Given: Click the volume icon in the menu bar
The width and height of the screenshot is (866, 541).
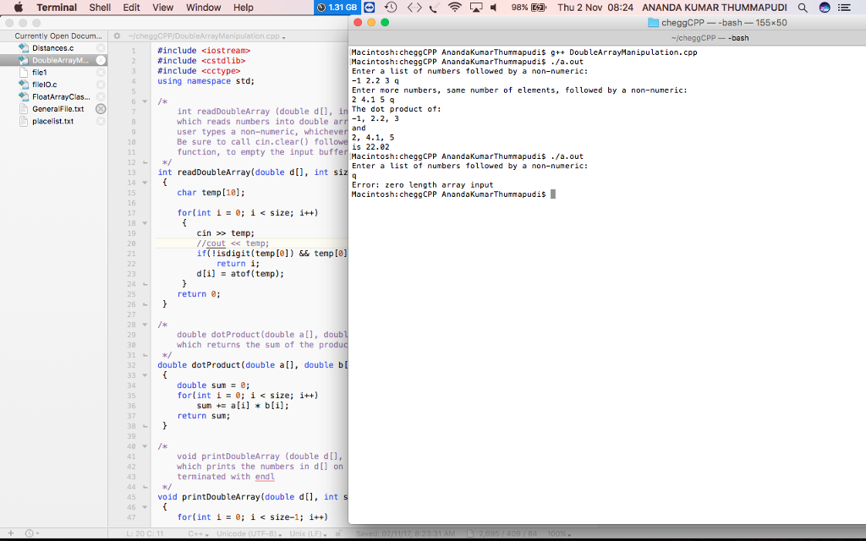Looking at the screenshot, I should (493, 8).
